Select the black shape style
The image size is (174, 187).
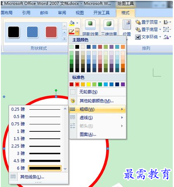14,32
